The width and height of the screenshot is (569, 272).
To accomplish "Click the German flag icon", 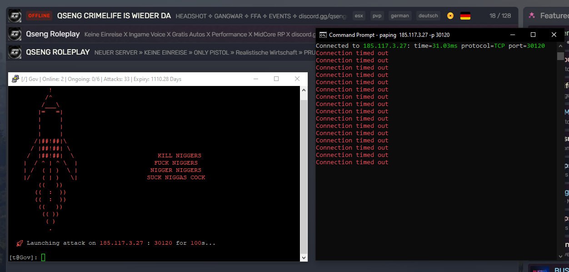I will pos(465,16).
